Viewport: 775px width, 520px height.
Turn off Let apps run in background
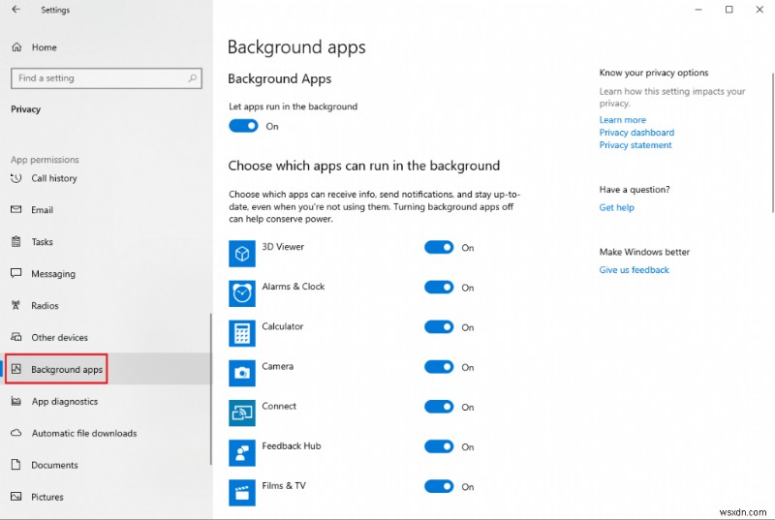pyautogui.click(x=243, y=127)
